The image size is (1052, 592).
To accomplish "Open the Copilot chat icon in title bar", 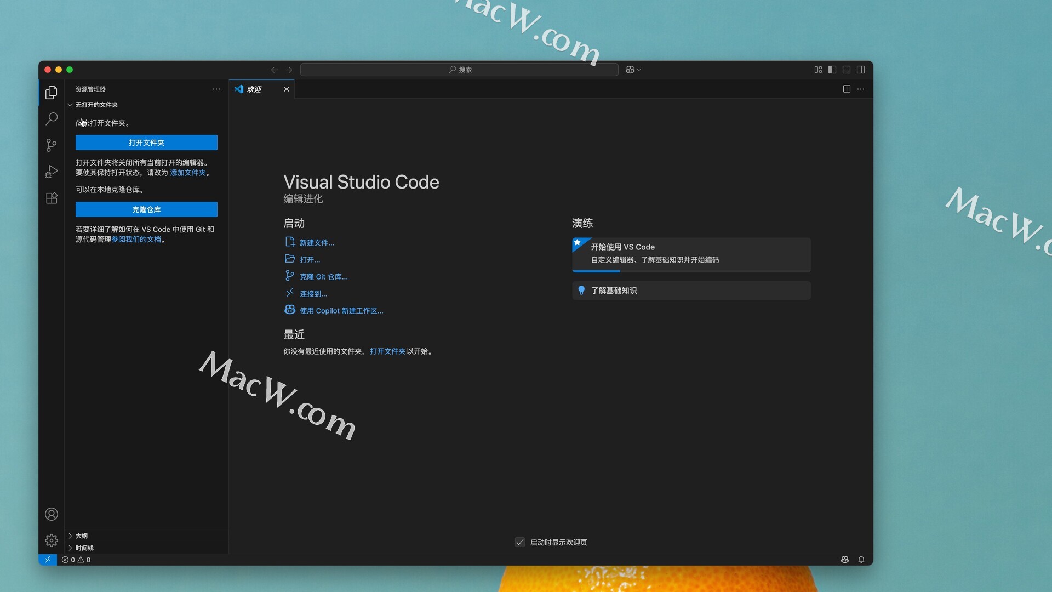I will click(x=630, y=70).
